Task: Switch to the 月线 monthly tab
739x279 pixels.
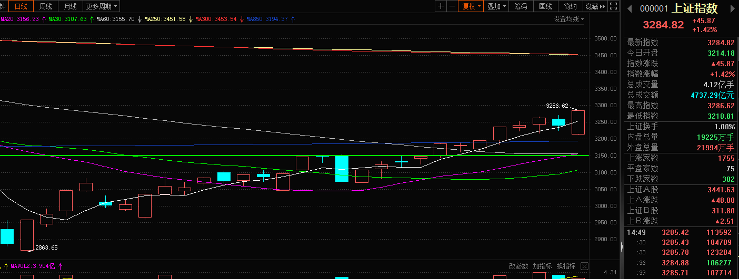Action: coord(70,6)
